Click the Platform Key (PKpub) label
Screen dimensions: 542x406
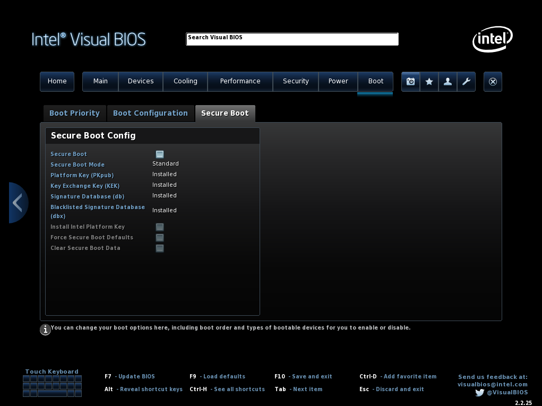click(82, 175)
